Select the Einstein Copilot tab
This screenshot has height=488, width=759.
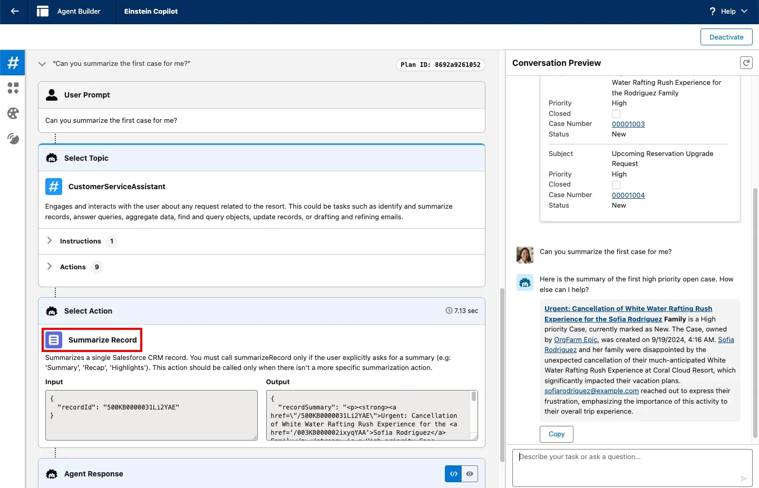pyautogui.click(x=151, y=11)
